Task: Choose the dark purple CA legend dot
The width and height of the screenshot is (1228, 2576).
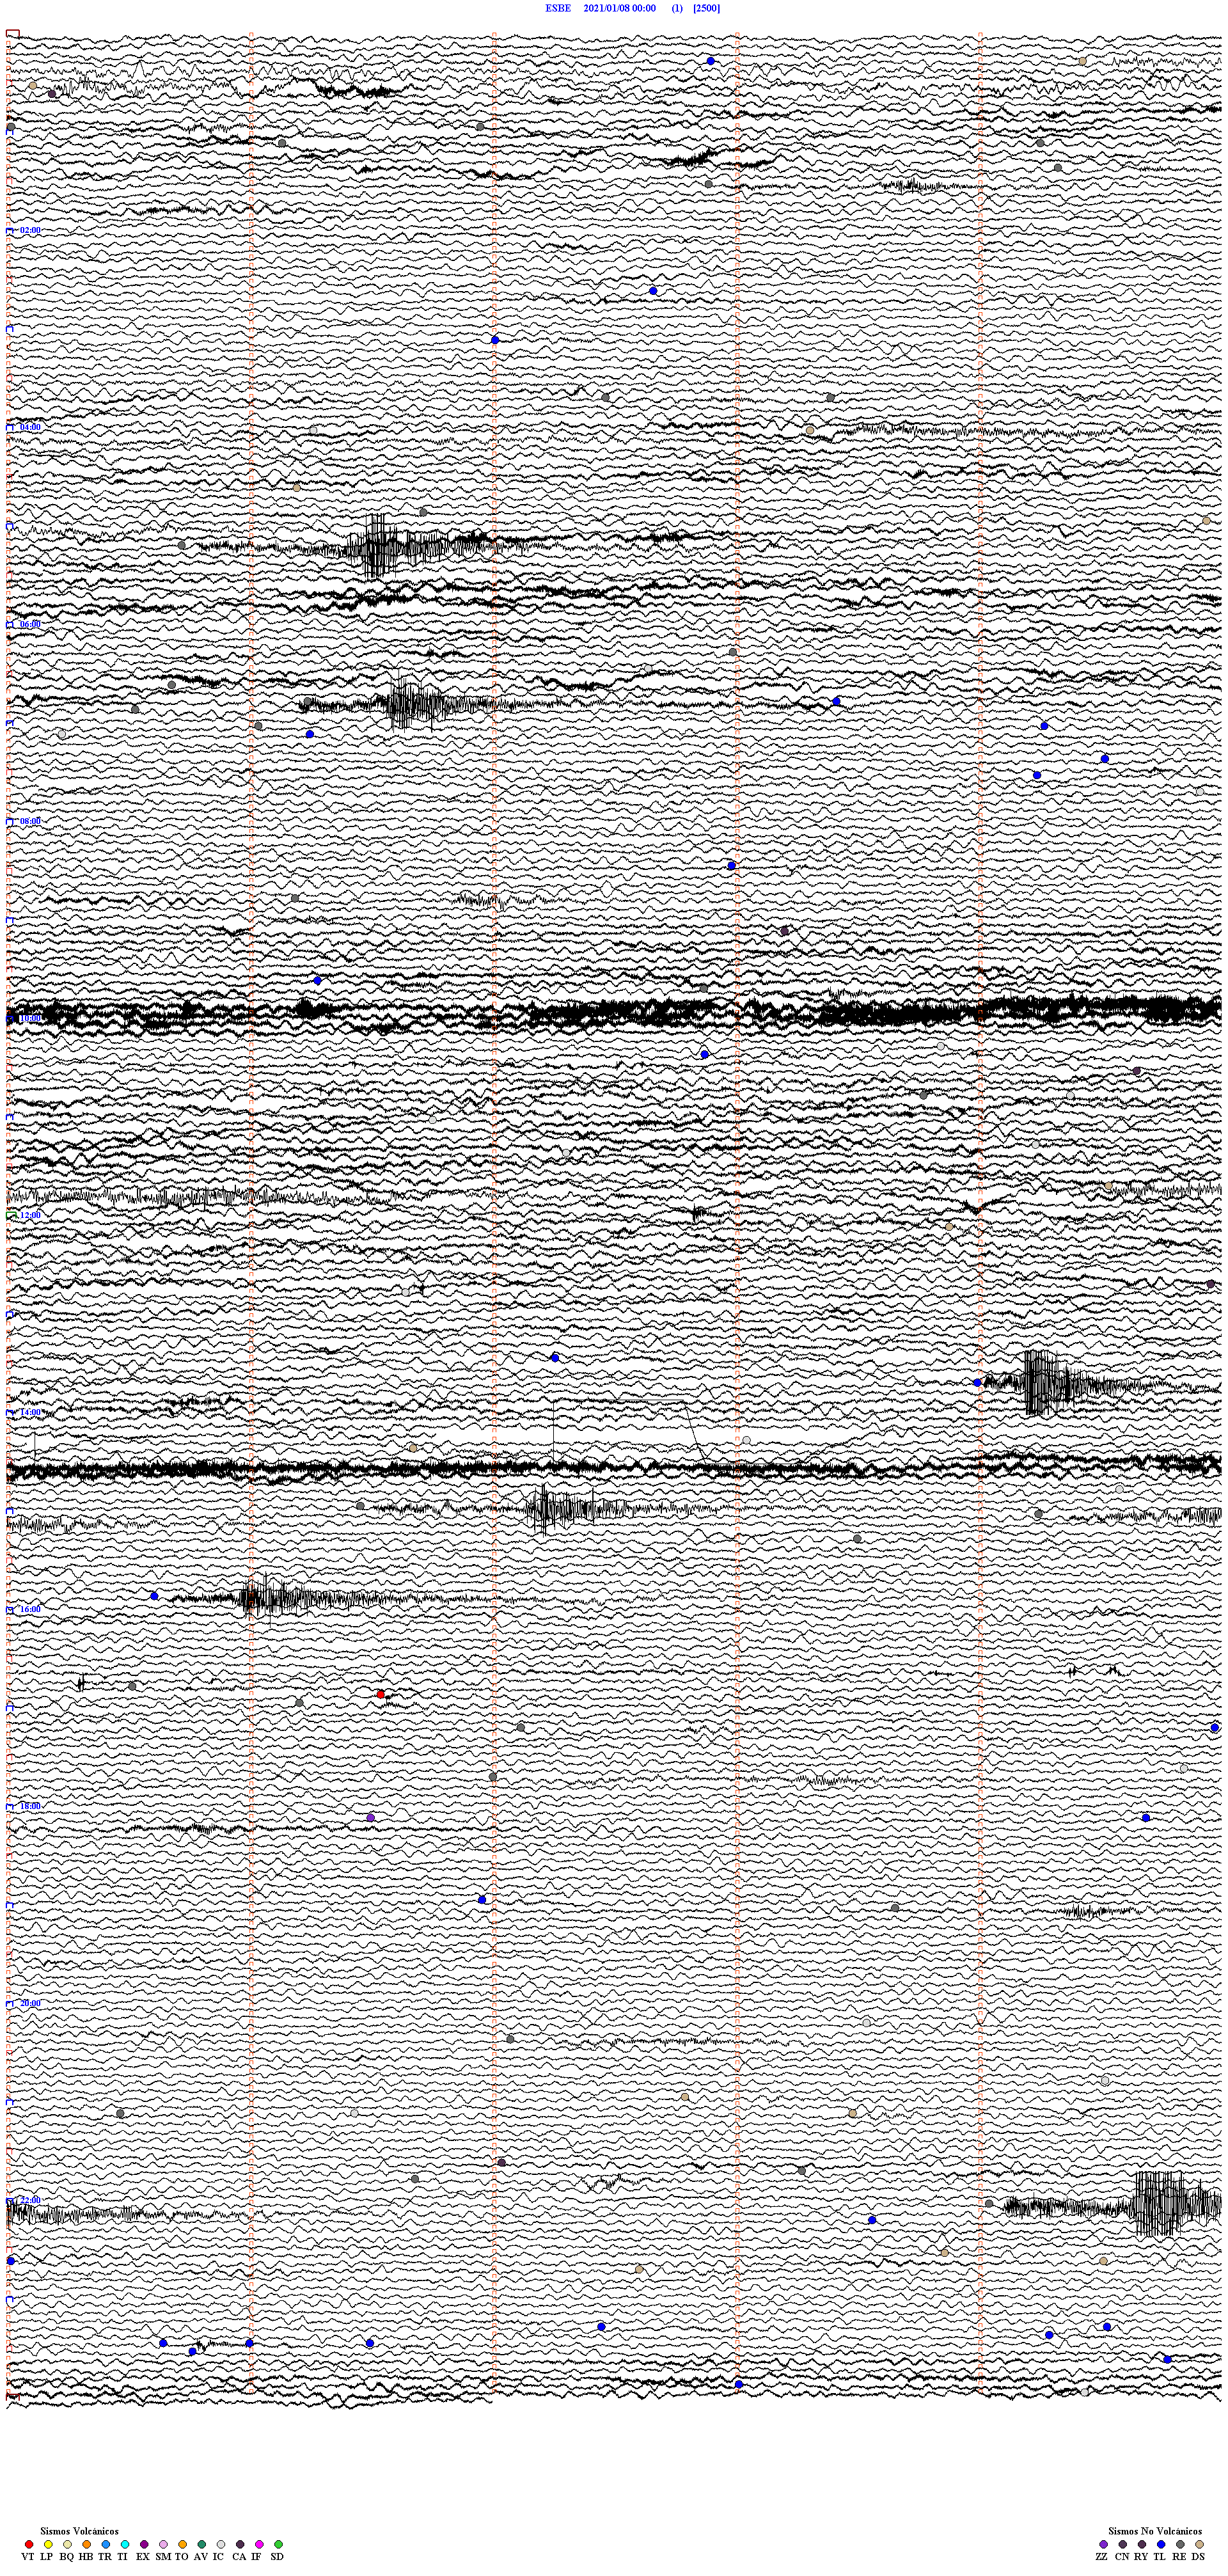Action: coord(240,2544)
